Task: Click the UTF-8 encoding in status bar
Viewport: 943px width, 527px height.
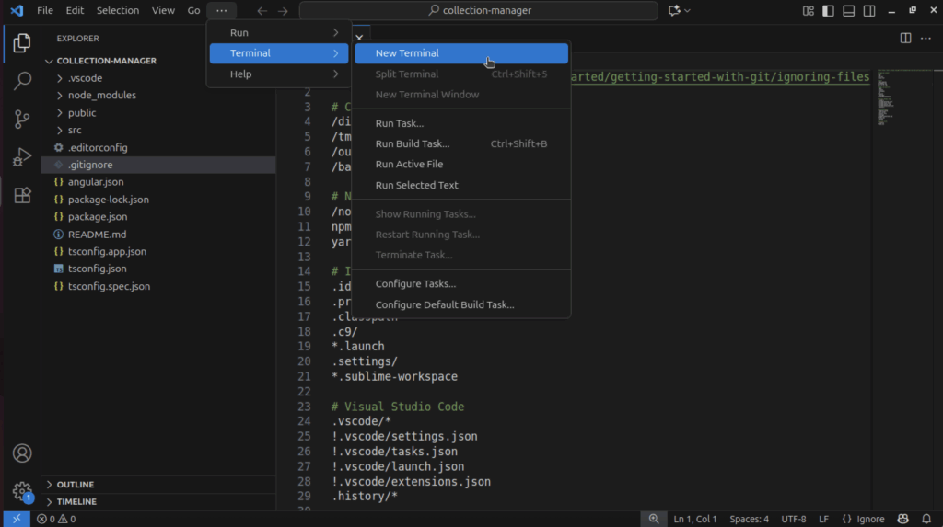Action: pyautogui.click(x=793, y=519)
